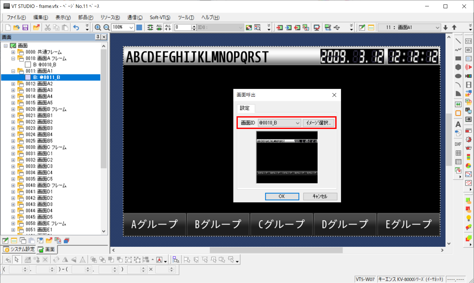Select the text 'A' tool
The image size is (474, 283).
458,124
